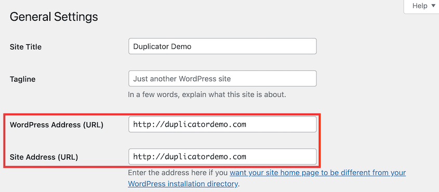The height and width of the screenshot is (192, 439).
Task: Open the Help dropdown tab
Action: (422, 6)
